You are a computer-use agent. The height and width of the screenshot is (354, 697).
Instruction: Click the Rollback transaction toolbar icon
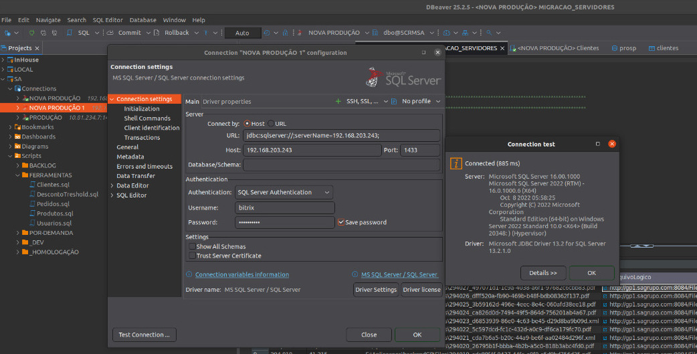click(157, 33)
